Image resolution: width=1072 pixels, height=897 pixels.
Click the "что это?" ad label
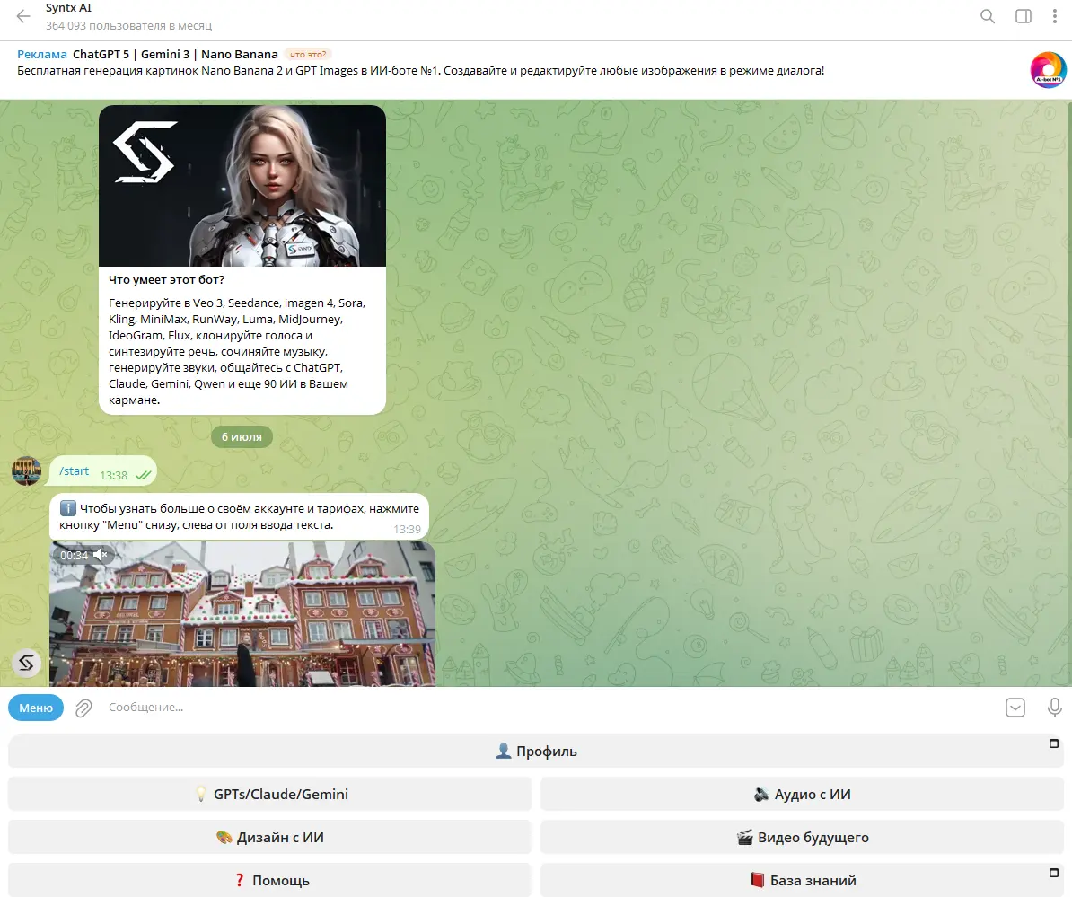[308, 55]
